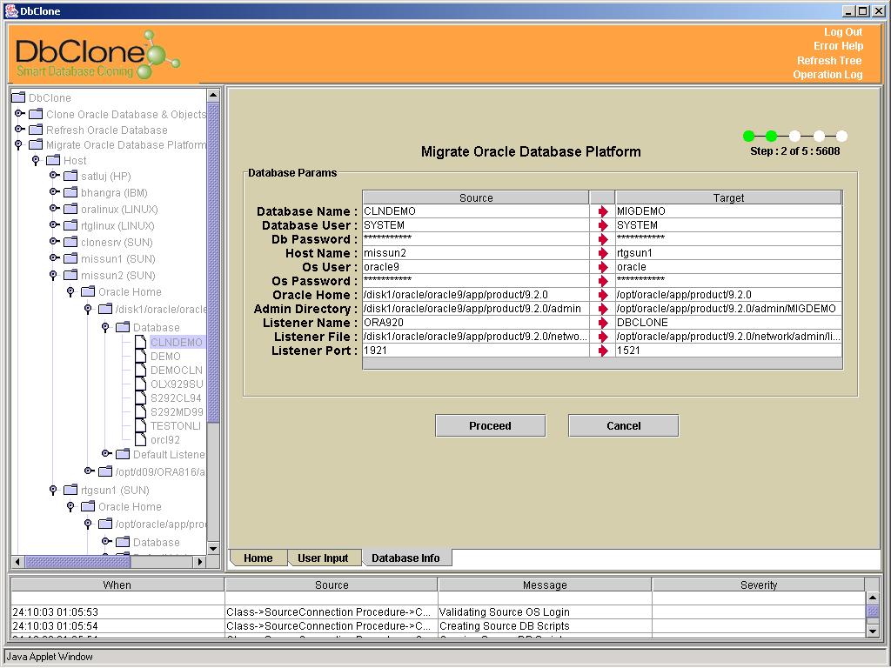Click the red arrow in the Database User row
This screenshot has width=891, height=668.
point(603,225)
